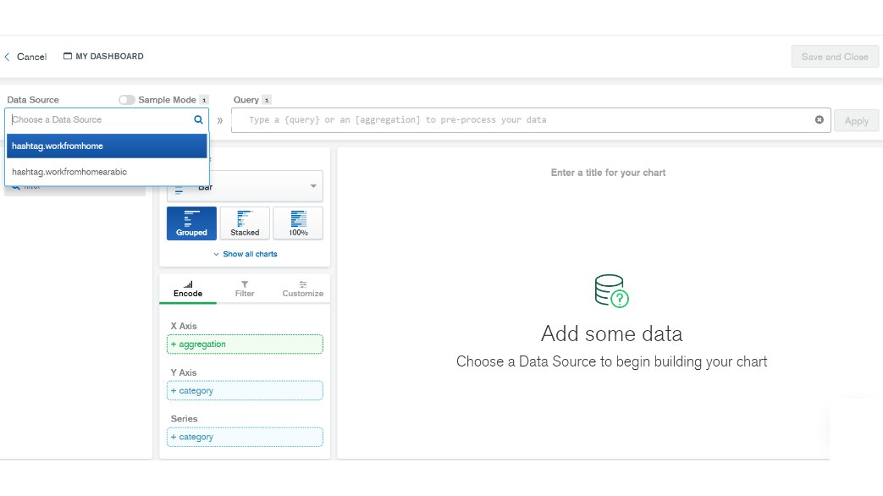
Task: Click the Apply button
Action: click(x=856, y=120)
